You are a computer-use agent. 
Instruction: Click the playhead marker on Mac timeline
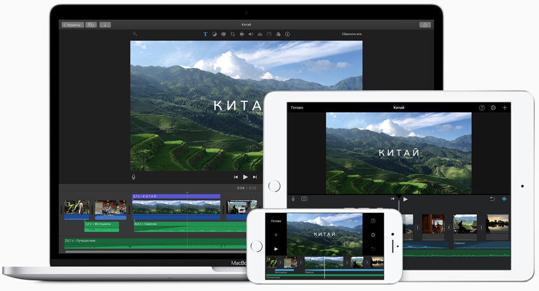coord(187,193)
